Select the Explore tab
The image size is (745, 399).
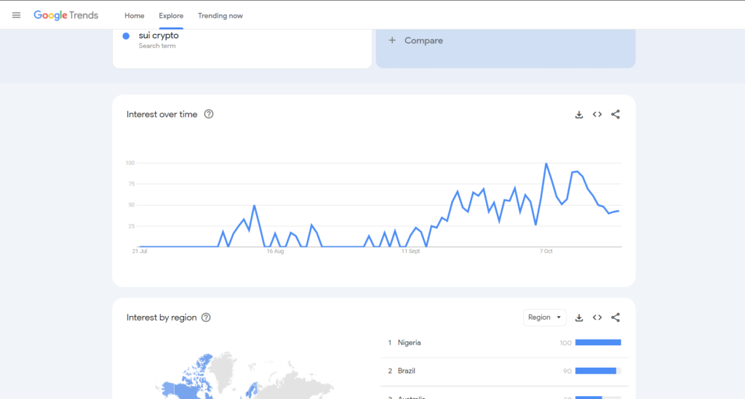(171, 16)
